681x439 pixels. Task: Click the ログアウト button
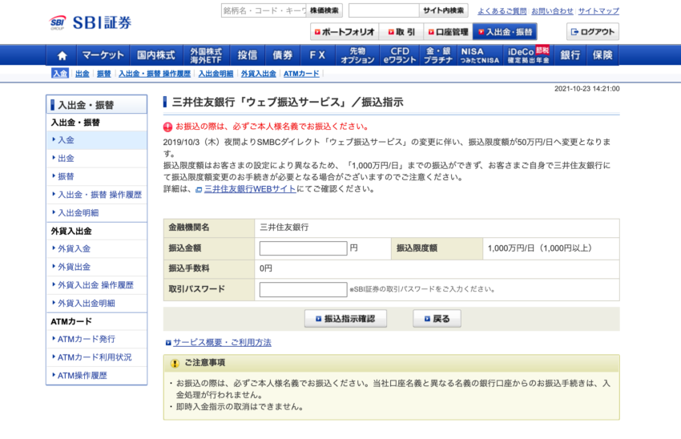click(x=593, y=32)
